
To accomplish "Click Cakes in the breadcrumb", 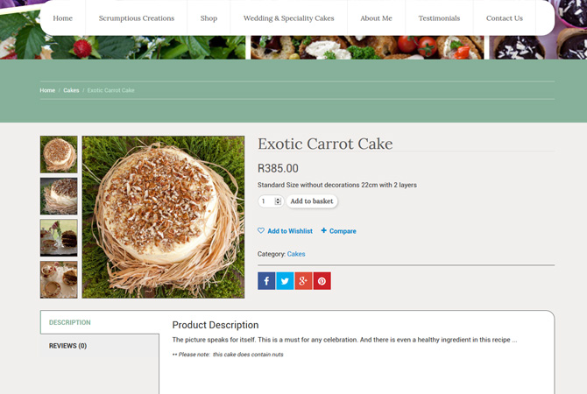I will tap(71, 90).
